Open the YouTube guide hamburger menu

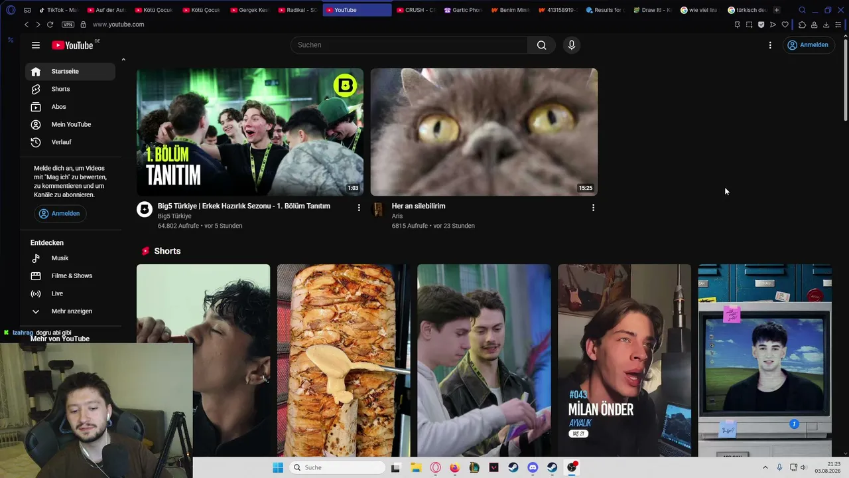pos(36,45)
